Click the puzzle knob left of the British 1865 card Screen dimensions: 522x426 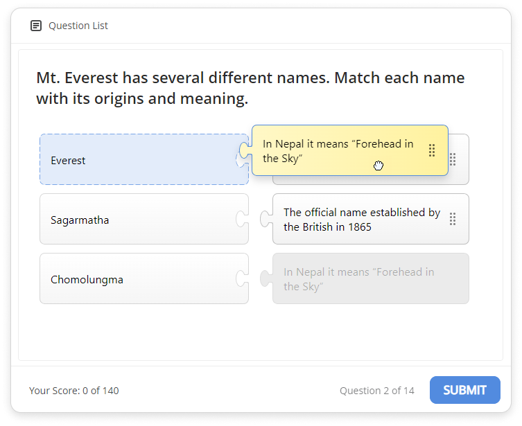point(266,219)
